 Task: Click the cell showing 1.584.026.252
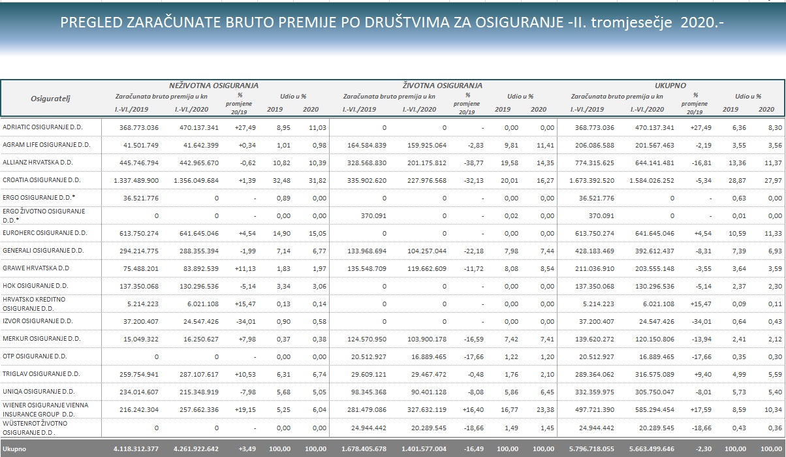(647, 180)
